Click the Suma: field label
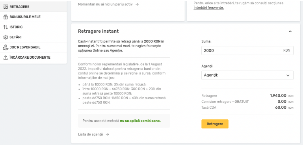The width and height of the screenshot is (303, 145). point(206,41)
